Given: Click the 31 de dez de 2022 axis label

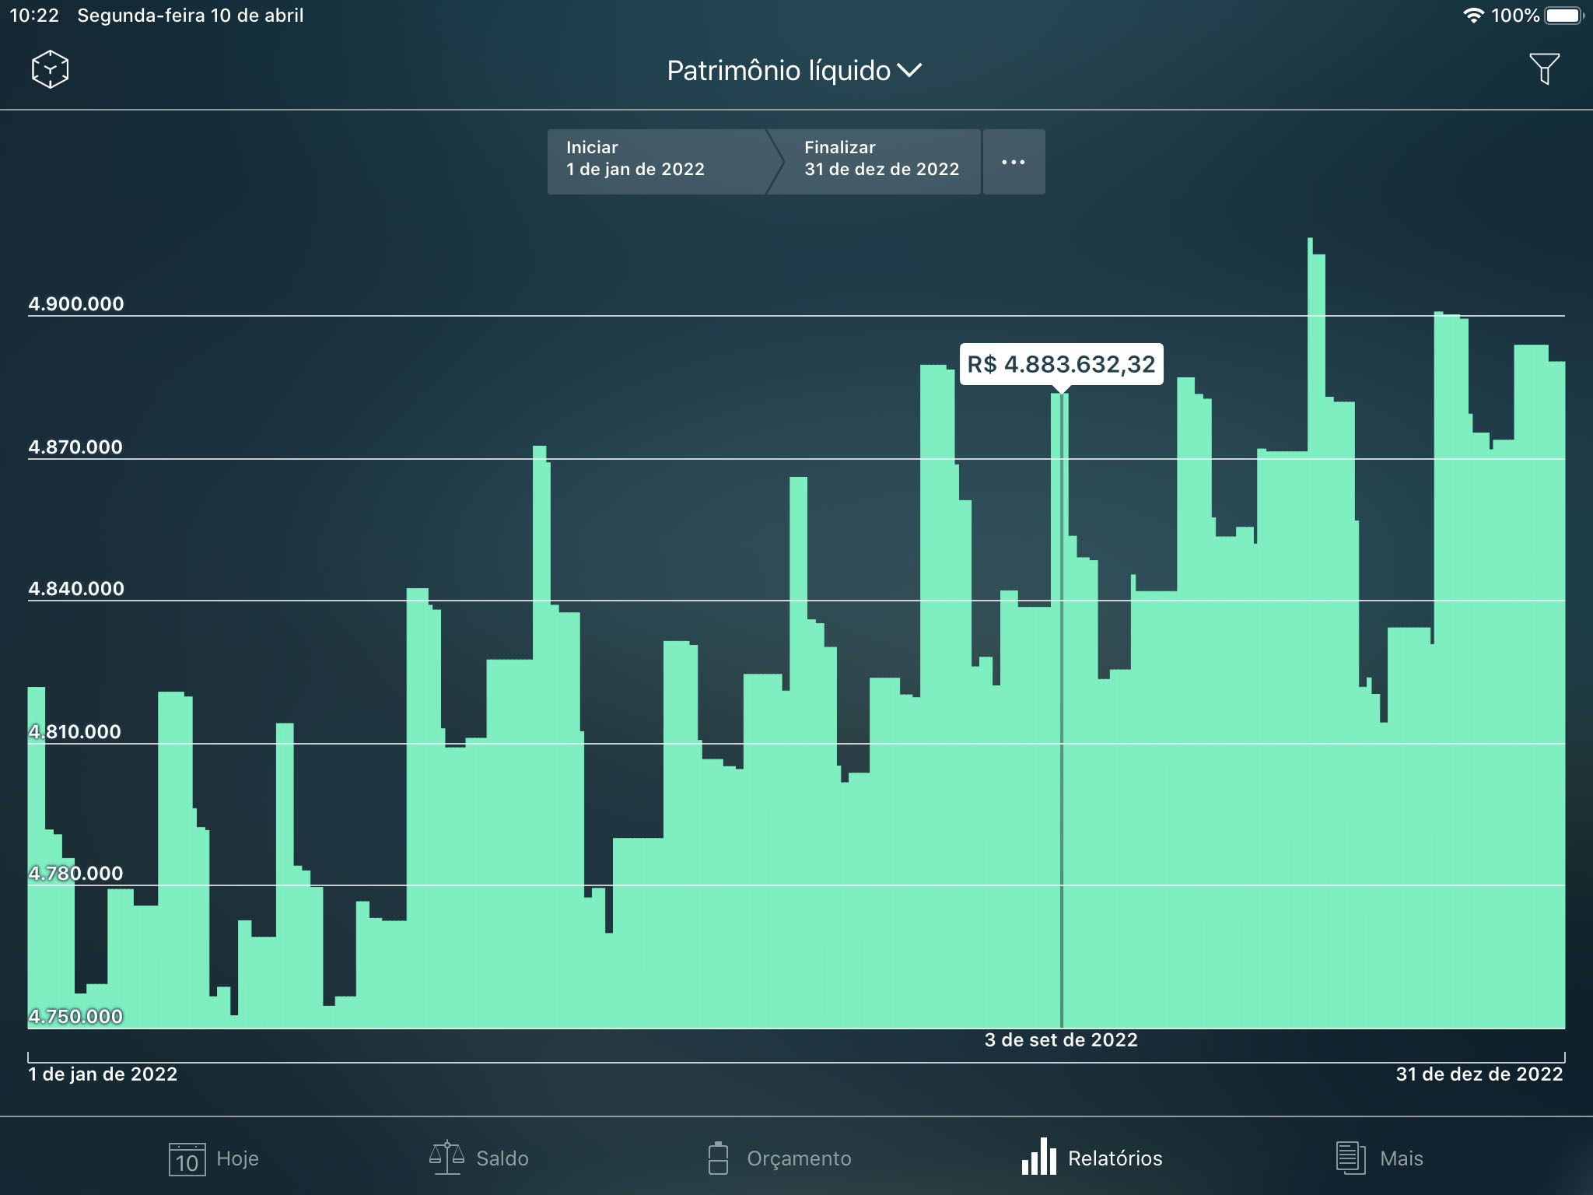Looking at the screenshot, I should 1479,1074.
